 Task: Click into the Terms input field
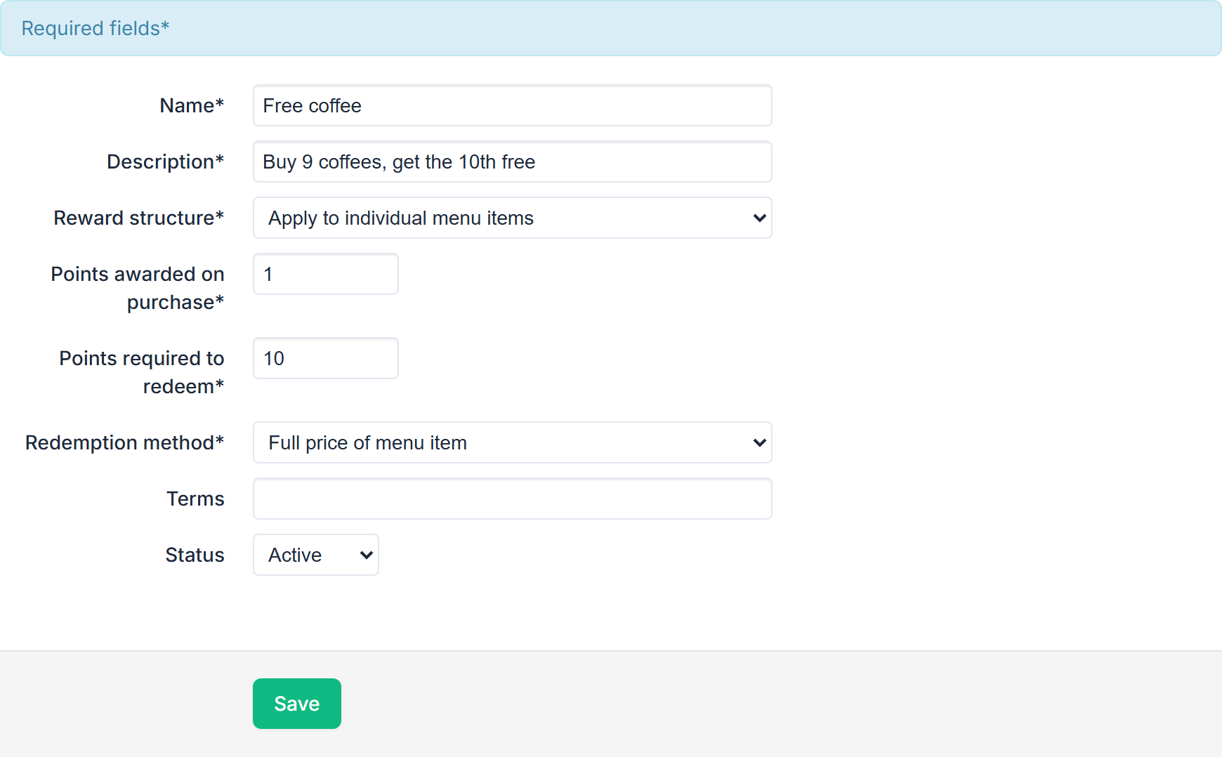point(513,499)
